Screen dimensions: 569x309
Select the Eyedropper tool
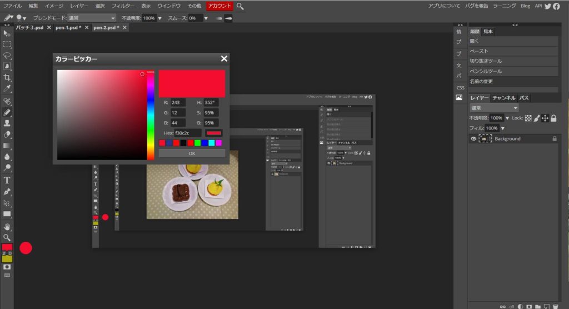(7, 89)
